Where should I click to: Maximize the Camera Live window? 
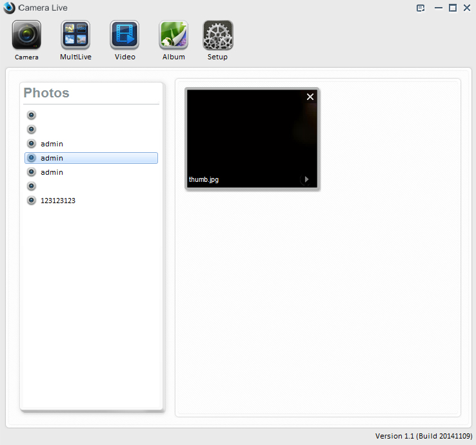[x=452, y=8]
